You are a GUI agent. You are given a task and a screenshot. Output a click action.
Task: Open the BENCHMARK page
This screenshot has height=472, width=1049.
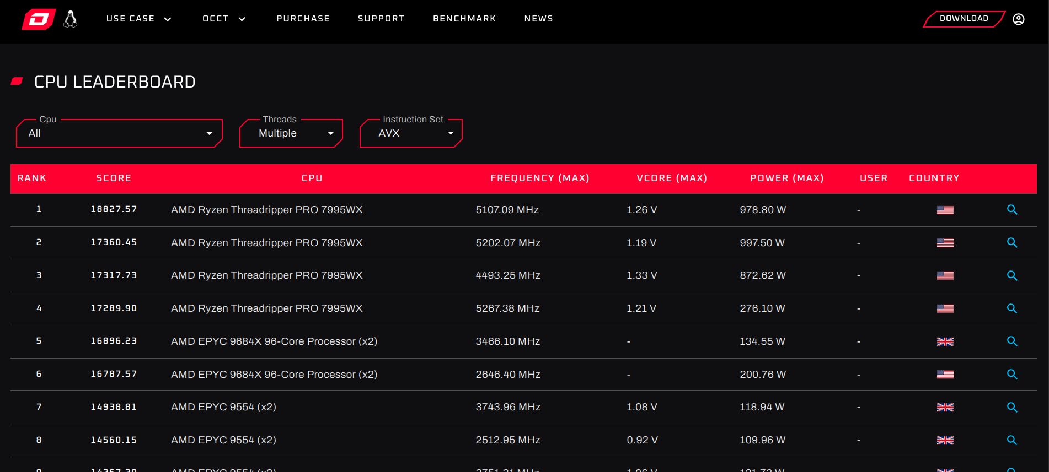(464, 19)
